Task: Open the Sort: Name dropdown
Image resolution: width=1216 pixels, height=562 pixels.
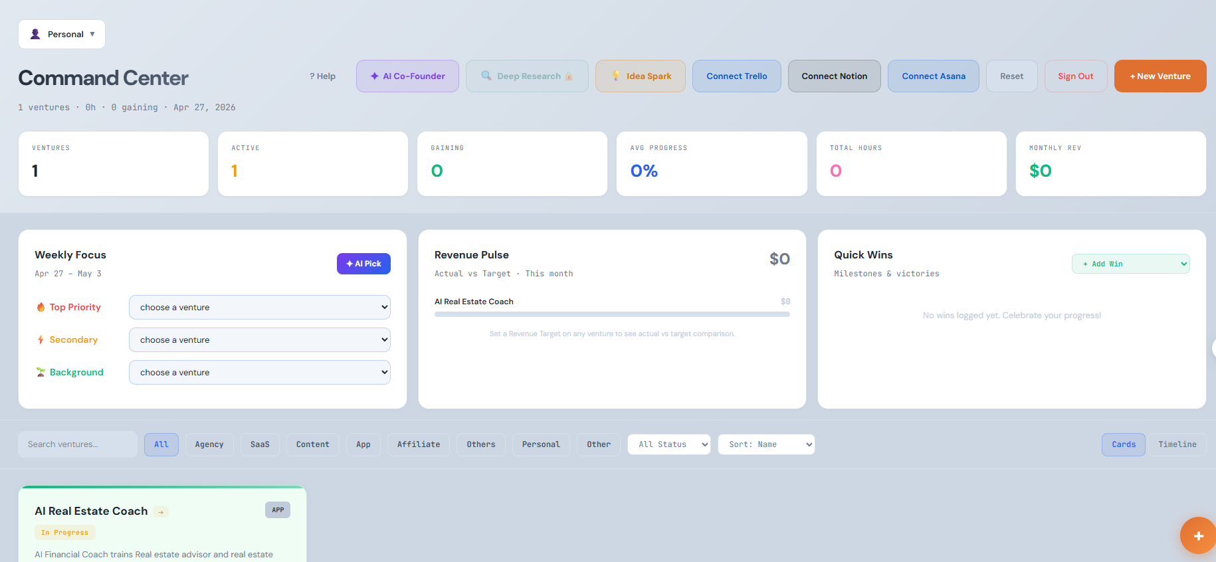Action: pyautogui.click(x=766, y=444)
